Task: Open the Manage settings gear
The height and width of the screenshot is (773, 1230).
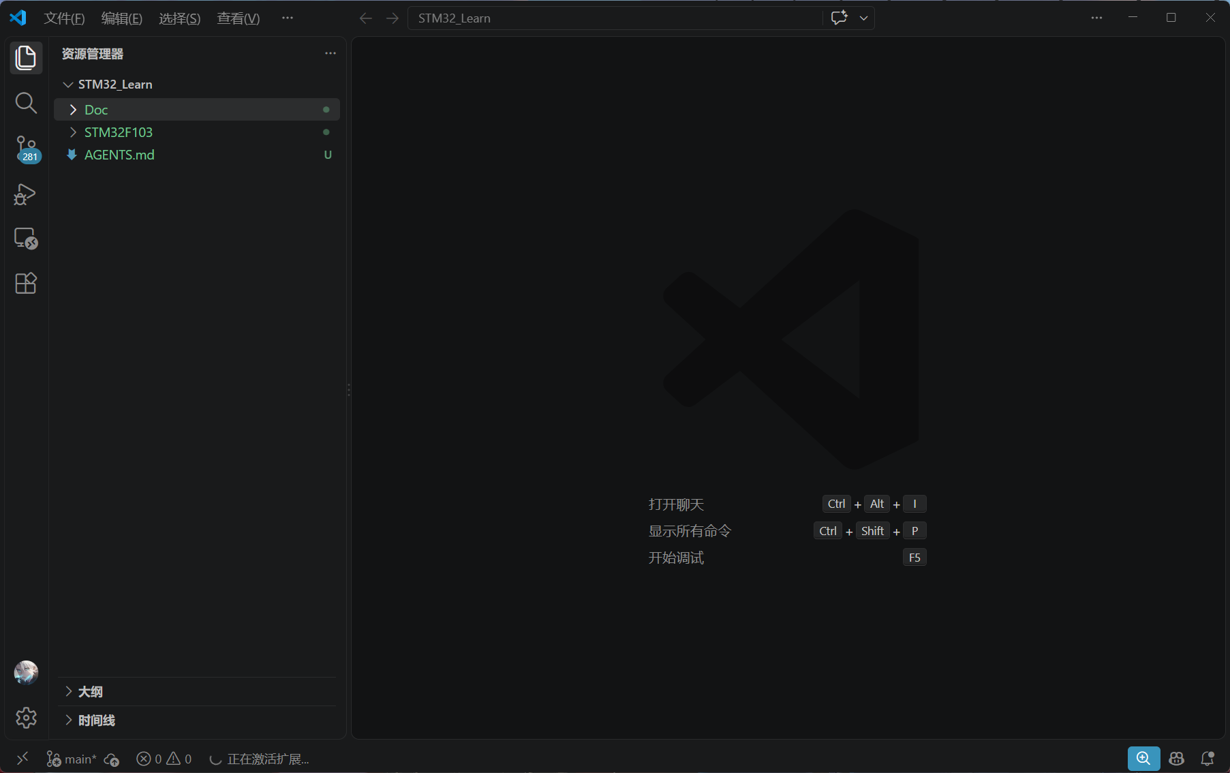Action: (x=26, y=718)
